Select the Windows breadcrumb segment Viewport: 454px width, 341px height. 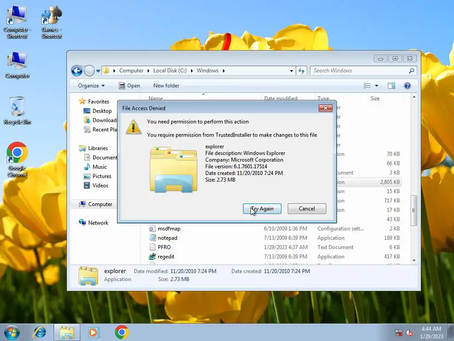click(207, 71)
